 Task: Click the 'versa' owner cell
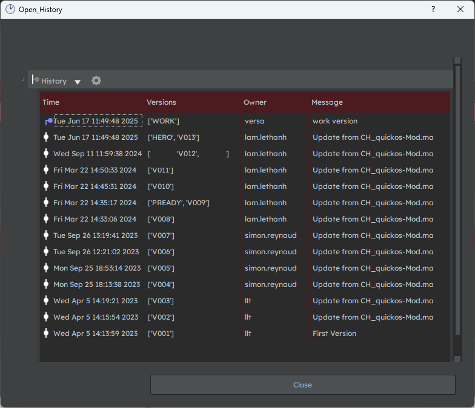point(254,121)
